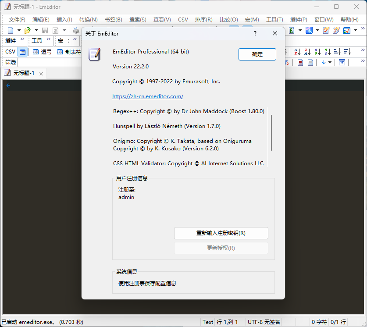Expand sort toolbar overflow chevron

[363, 50]
